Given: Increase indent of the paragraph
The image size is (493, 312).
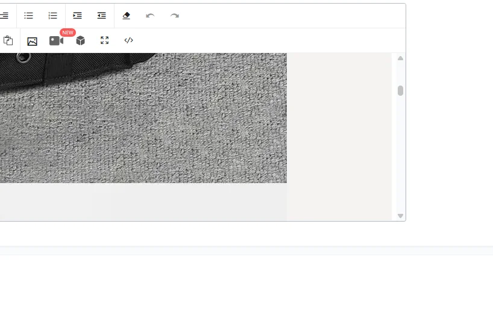Looking at the screenshot, I should (77, 16).
